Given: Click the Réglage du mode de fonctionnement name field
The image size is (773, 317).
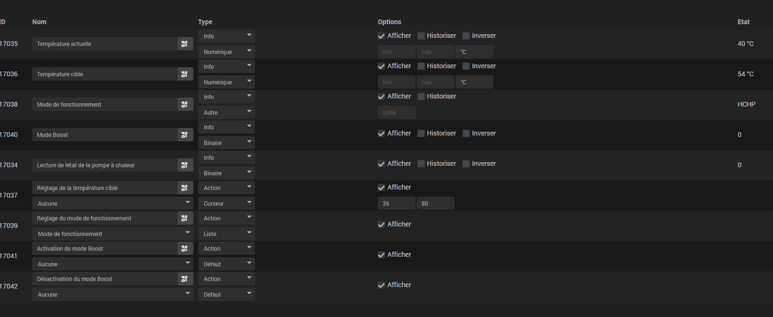Looking at the screenshot, I should click(x=104, y=218).
